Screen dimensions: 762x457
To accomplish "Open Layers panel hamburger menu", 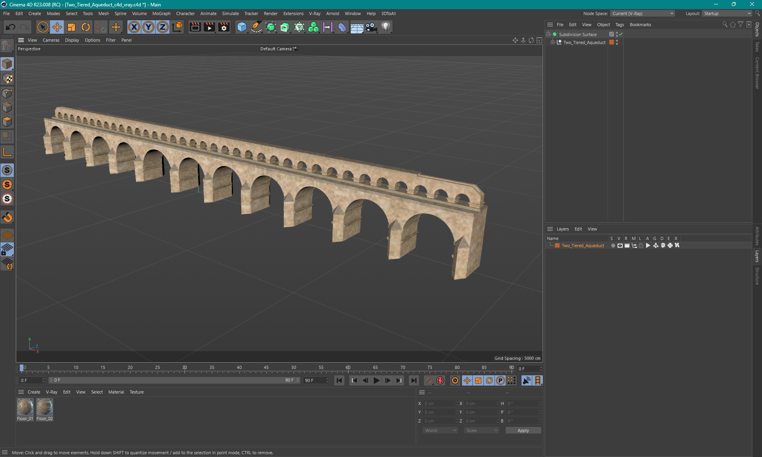I will (x=550, y=229).
